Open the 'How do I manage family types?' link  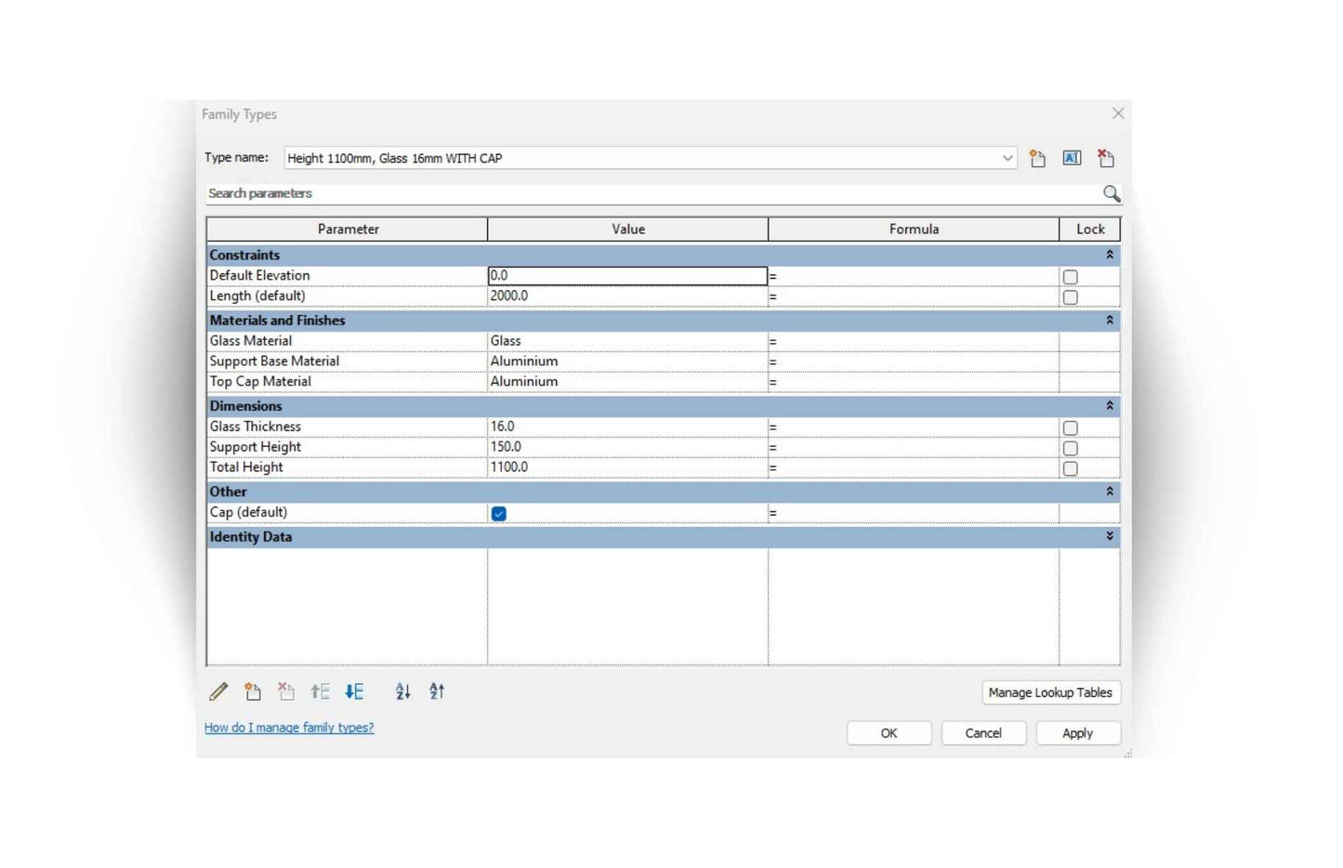tap(289, 728)
